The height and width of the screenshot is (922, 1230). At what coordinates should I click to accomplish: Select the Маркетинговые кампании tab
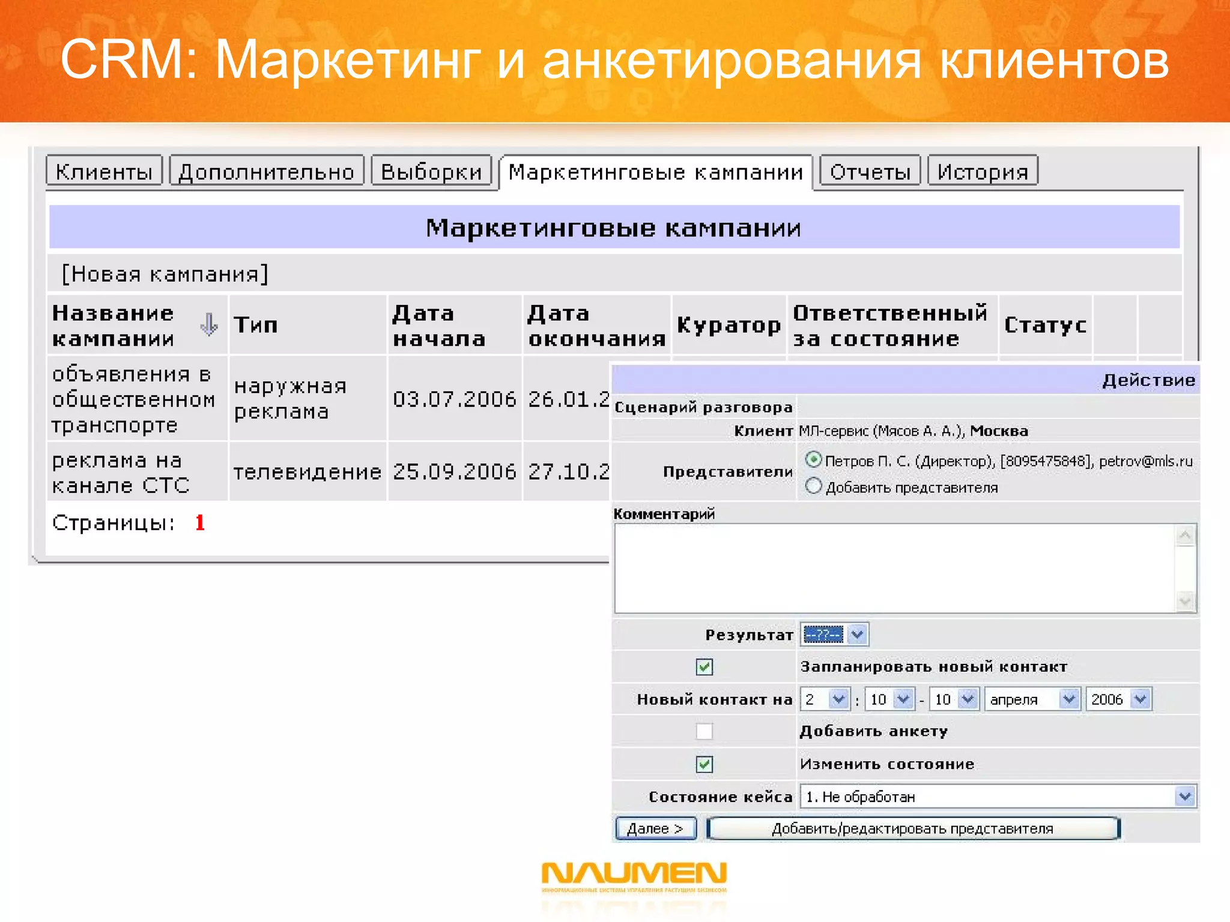[656, 172]
